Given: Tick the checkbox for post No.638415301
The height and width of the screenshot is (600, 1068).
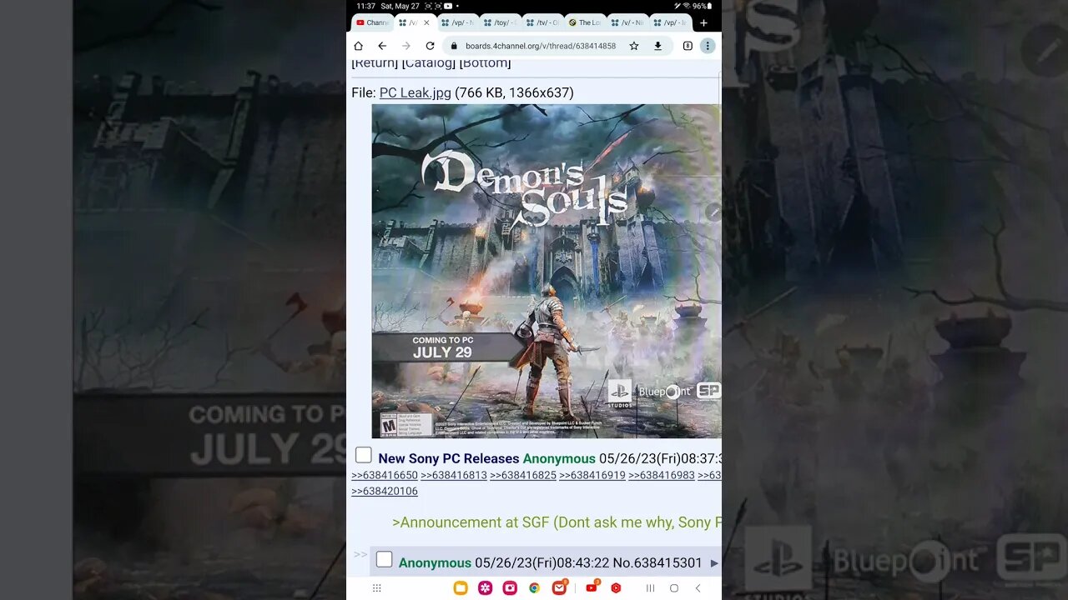Looking at the screenshot, I should [384, 559].
